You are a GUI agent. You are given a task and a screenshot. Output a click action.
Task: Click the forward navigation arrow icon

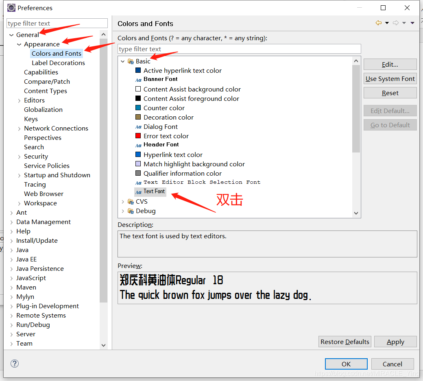coord(396,23)
